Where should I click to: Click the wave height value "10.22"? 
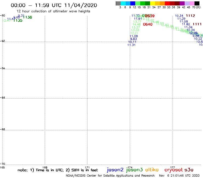pos(198,39)
